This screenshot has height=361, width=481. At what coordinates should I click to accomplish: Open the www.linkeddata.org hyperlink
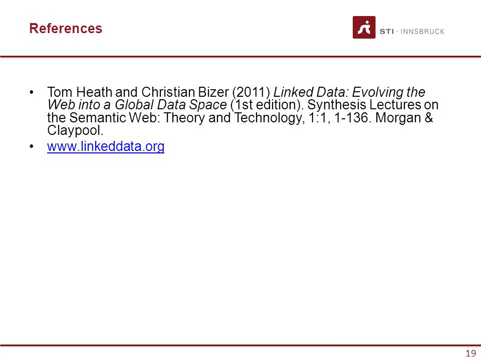[106, 146]
